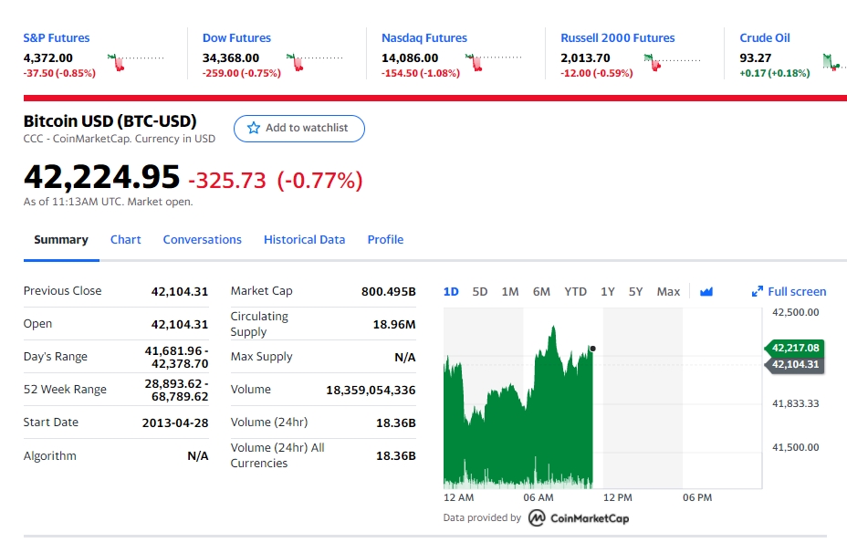
Task: Click the Market Cap value 800.495B
Action: (389, 292)
